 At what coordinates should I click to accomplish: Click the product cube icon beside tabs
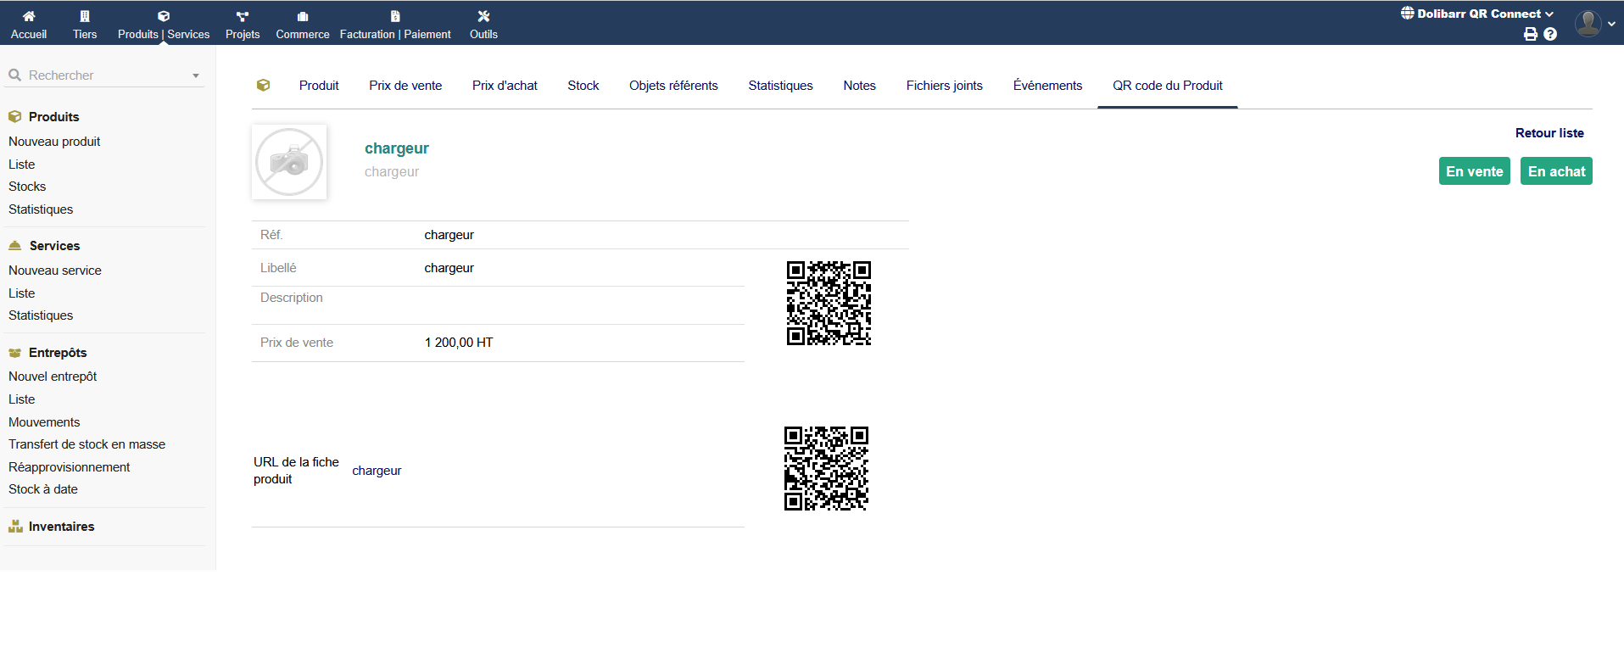(264, 85)
